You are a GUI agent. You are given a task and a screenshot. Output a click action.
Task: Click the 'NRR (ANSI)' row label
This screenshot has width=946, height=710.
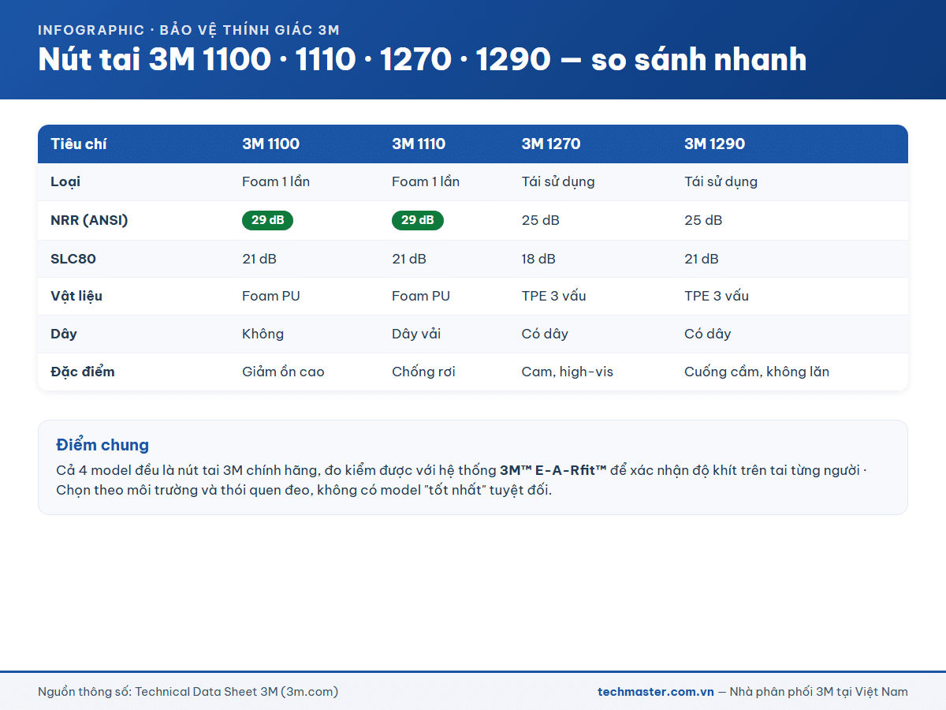click(x=89, y=220)
